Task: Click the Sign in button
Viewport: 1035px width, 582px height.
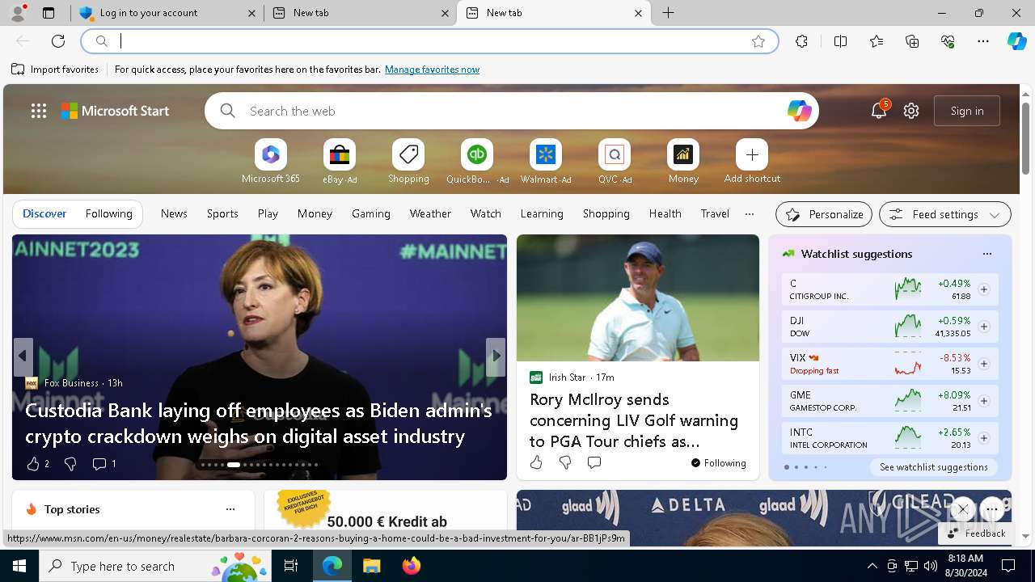Action: click(x=967, y=111)
